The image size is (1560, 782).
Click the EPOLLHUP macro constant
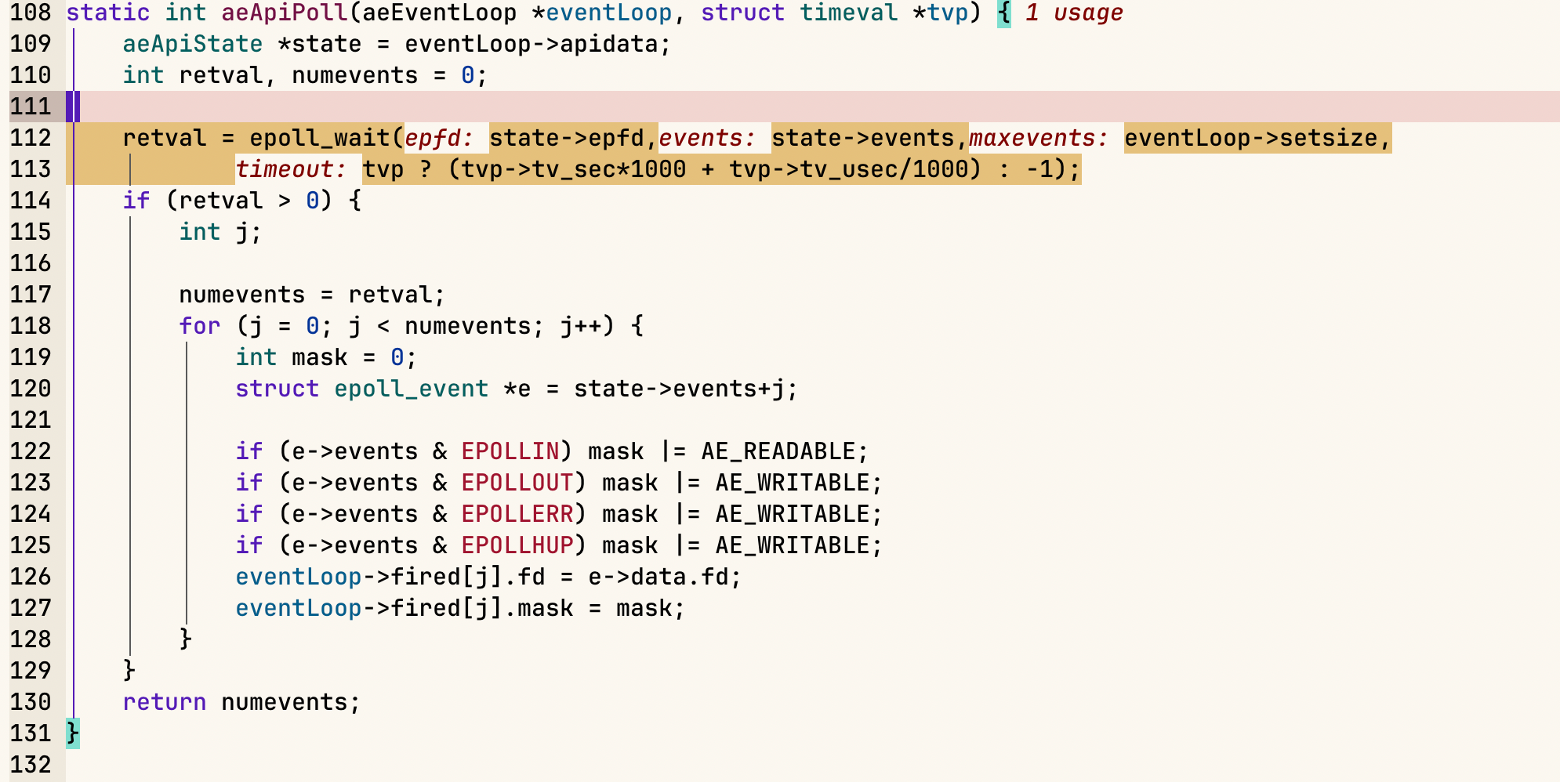(517, 545)
